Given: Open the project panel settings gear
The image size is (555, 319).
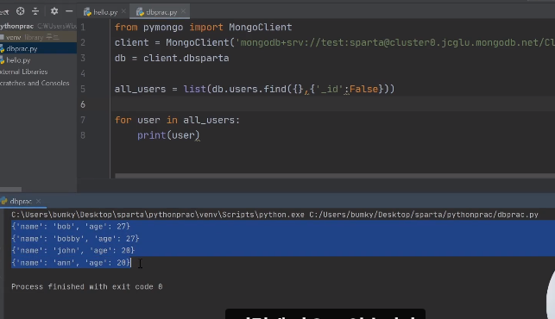Looking at the screenshot, I should (x=54, y=11).
